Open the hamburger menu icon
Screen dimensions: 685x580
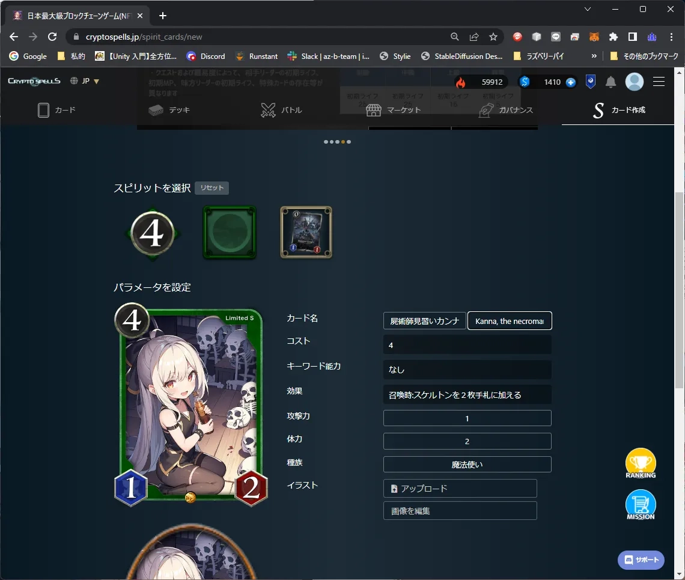pos(659,82)
